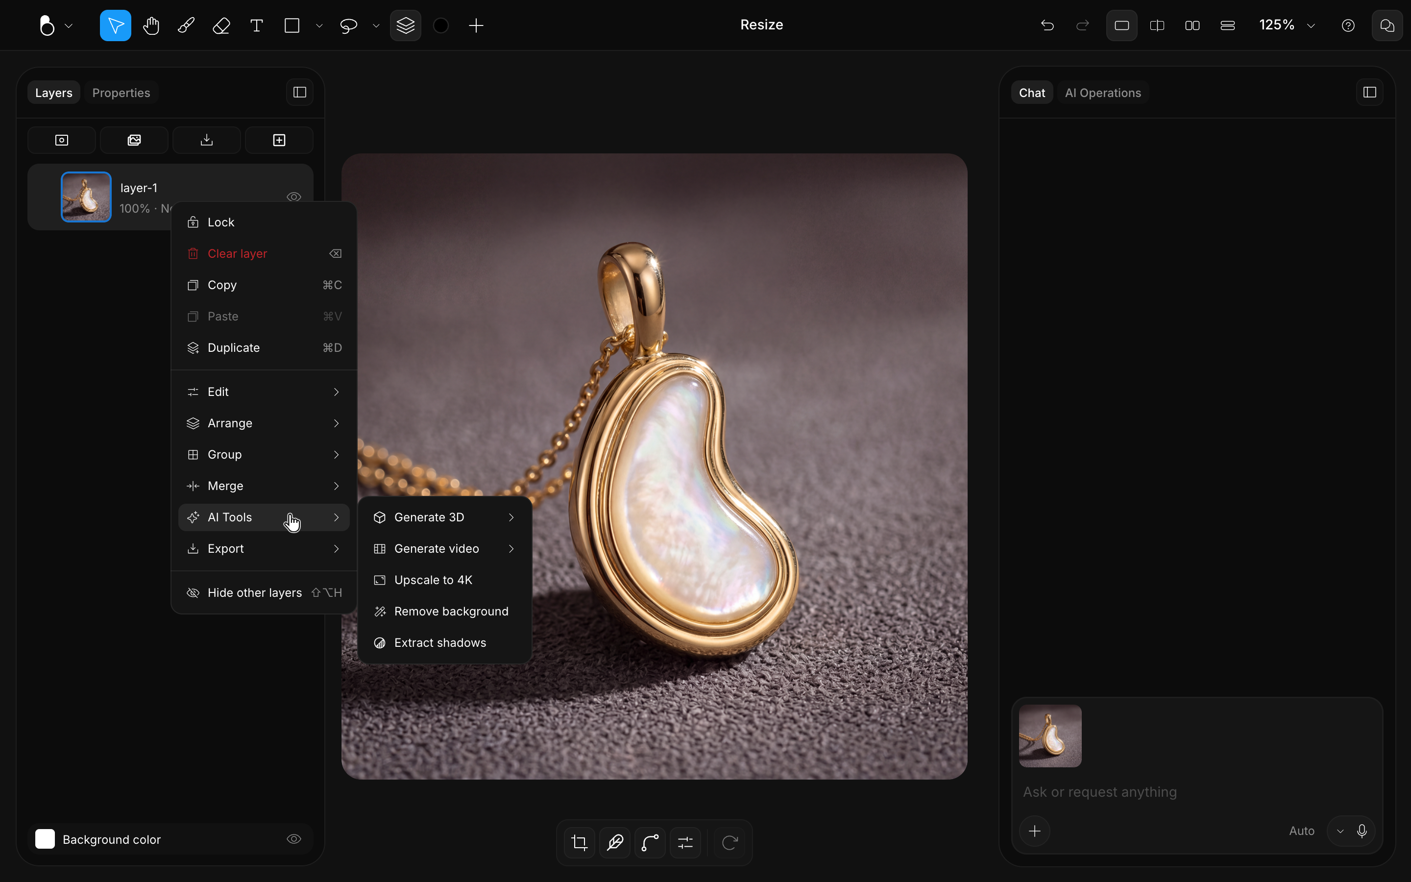1411x882 pixels.
Task: Select the Brush tool
Action: tap(186, 25)
